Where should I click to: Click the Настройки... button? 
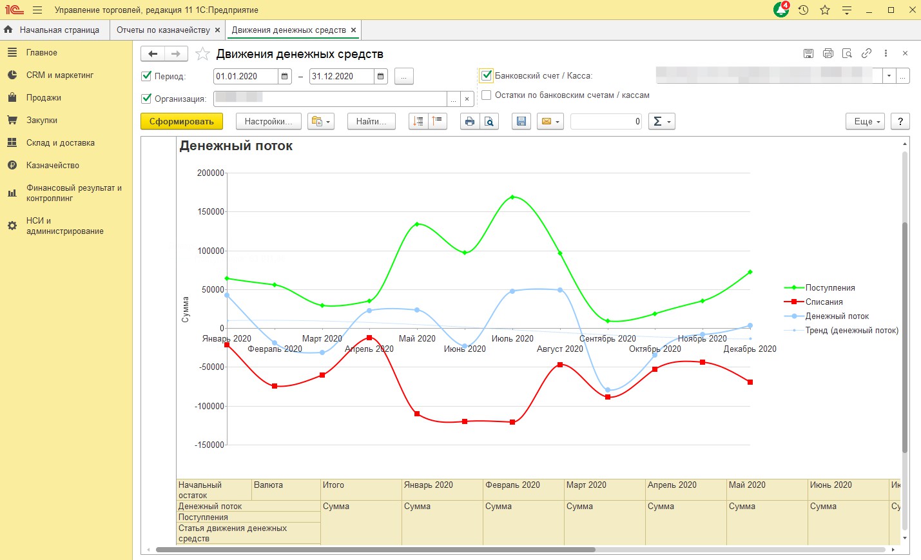click(268, 121)
